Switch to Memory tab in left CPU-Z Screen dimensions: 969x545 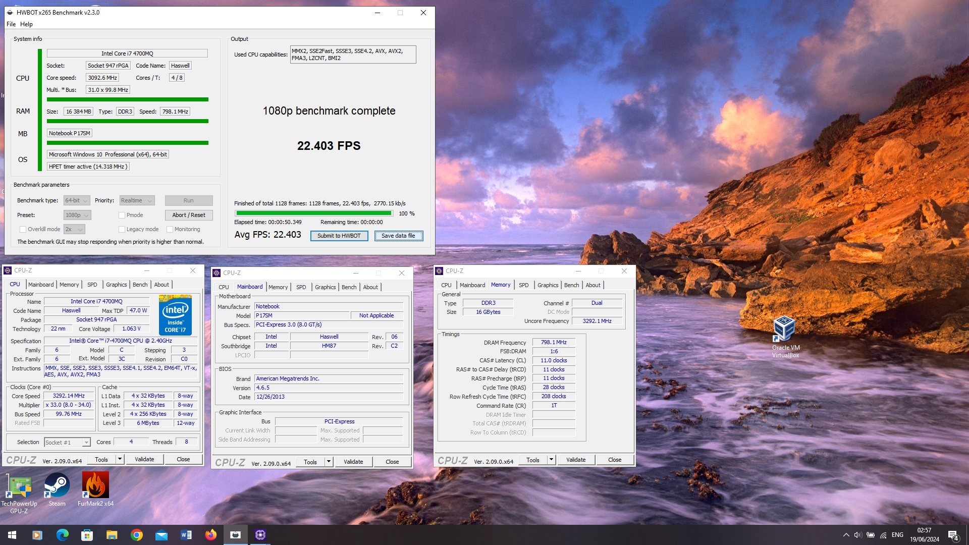coord(69,285)
